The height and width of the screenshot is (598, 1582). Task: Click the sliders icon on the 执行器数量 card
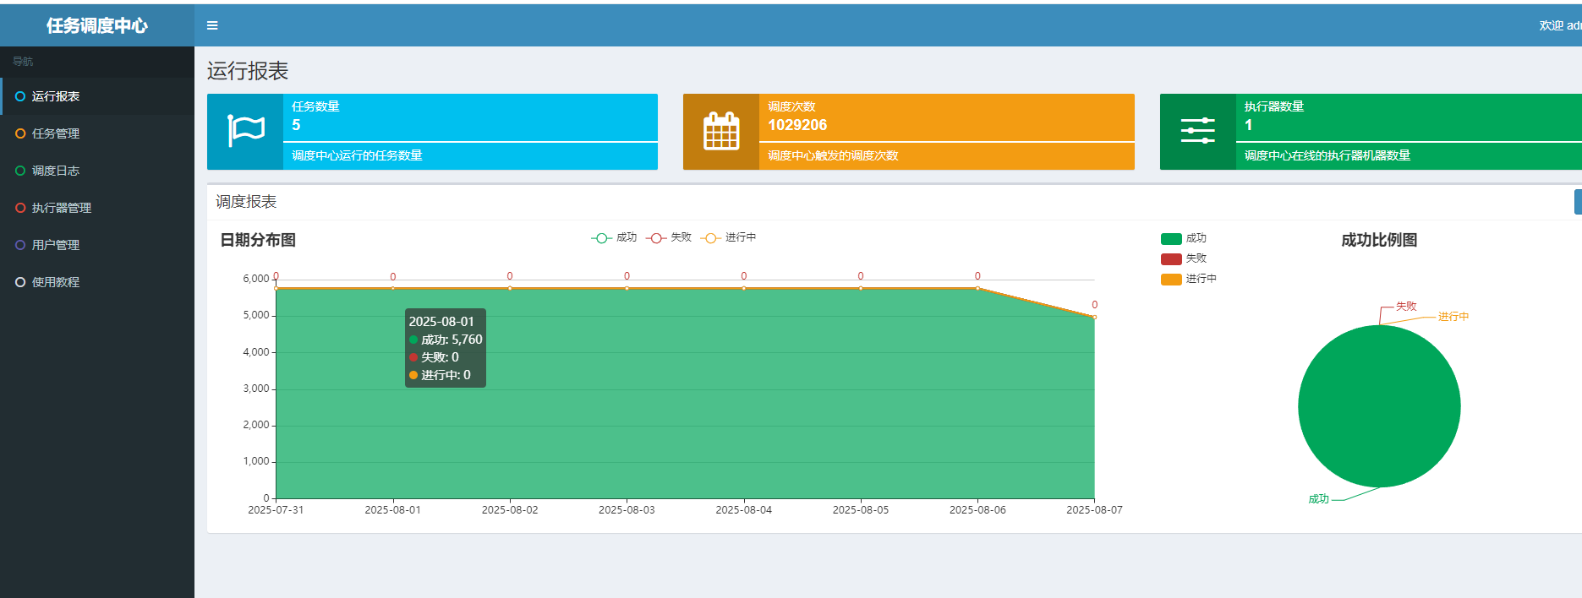(1197, 131)
